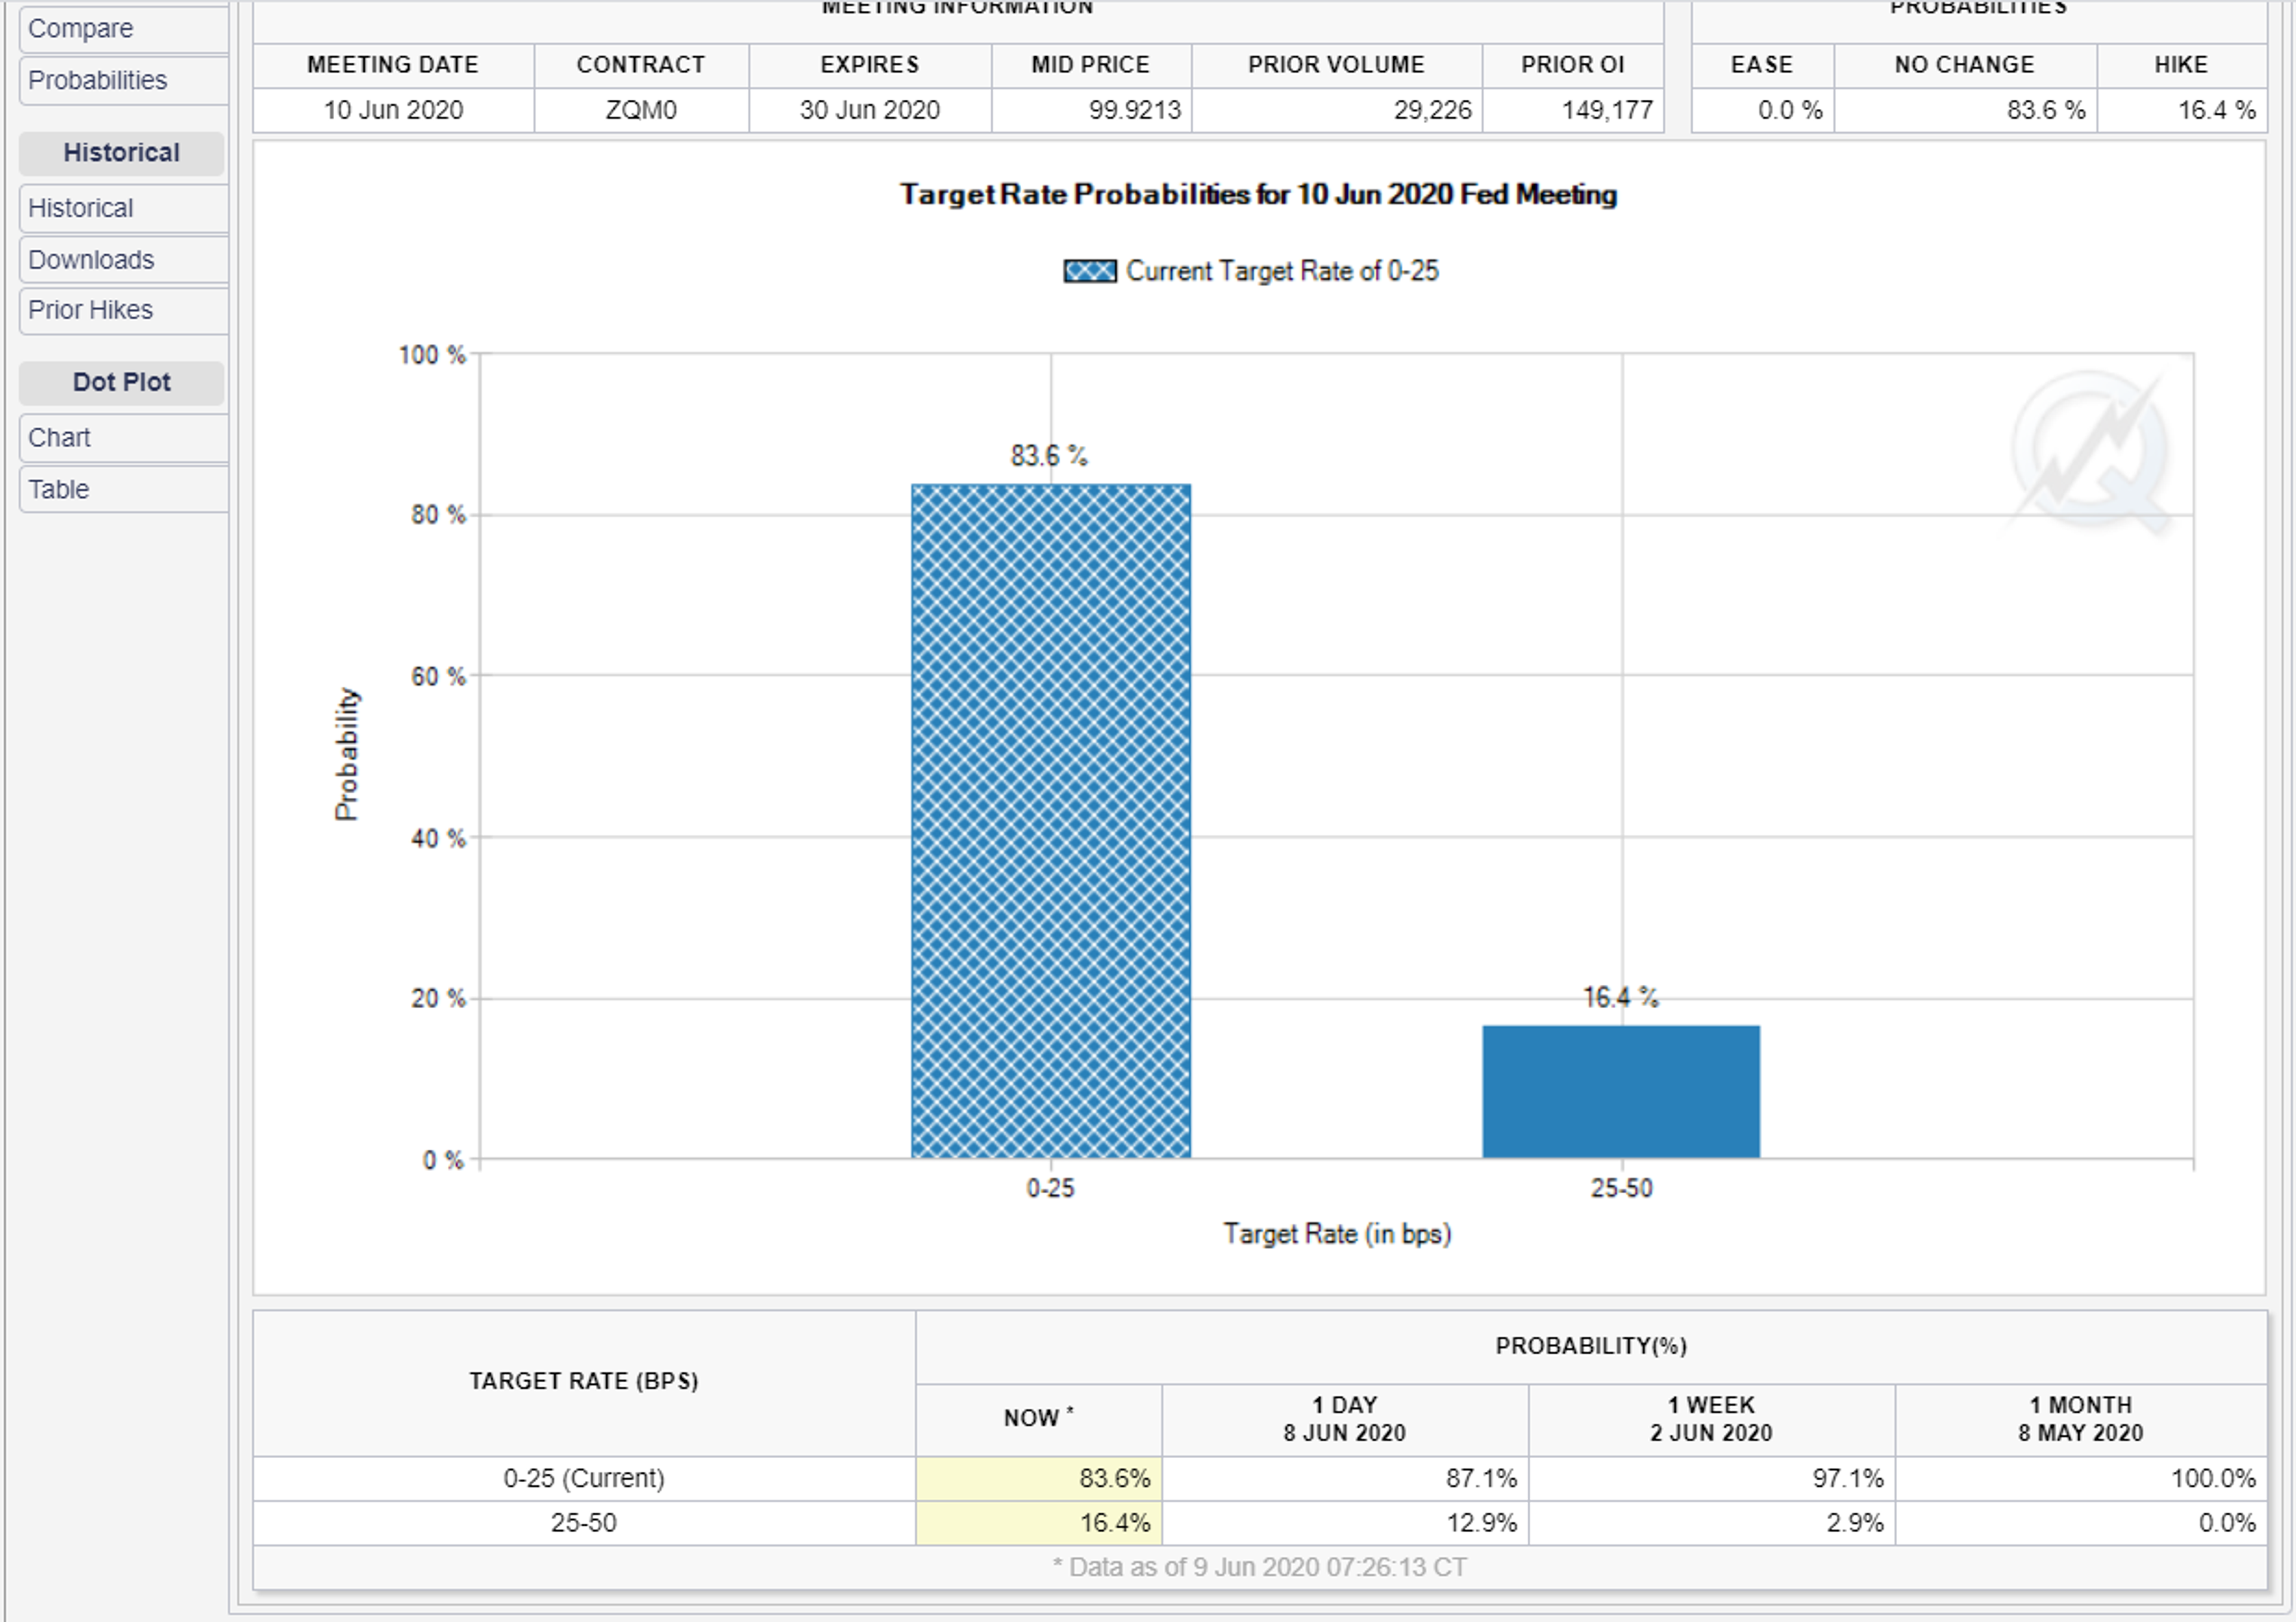Viewport: 2296px width, 1622px height.
Task: Open Prior Hikes in the sidebar
Action: point(124,311)
